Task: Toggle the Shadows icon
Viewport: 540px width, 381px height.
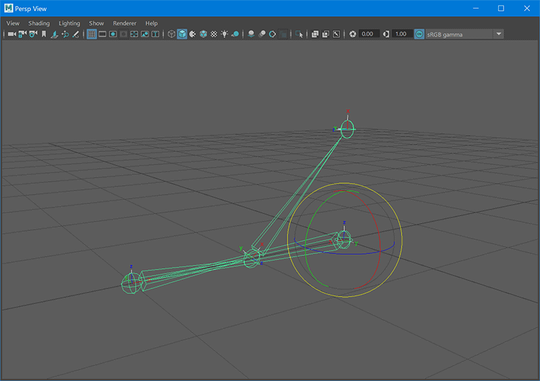Action: click(x=235, y=34)
